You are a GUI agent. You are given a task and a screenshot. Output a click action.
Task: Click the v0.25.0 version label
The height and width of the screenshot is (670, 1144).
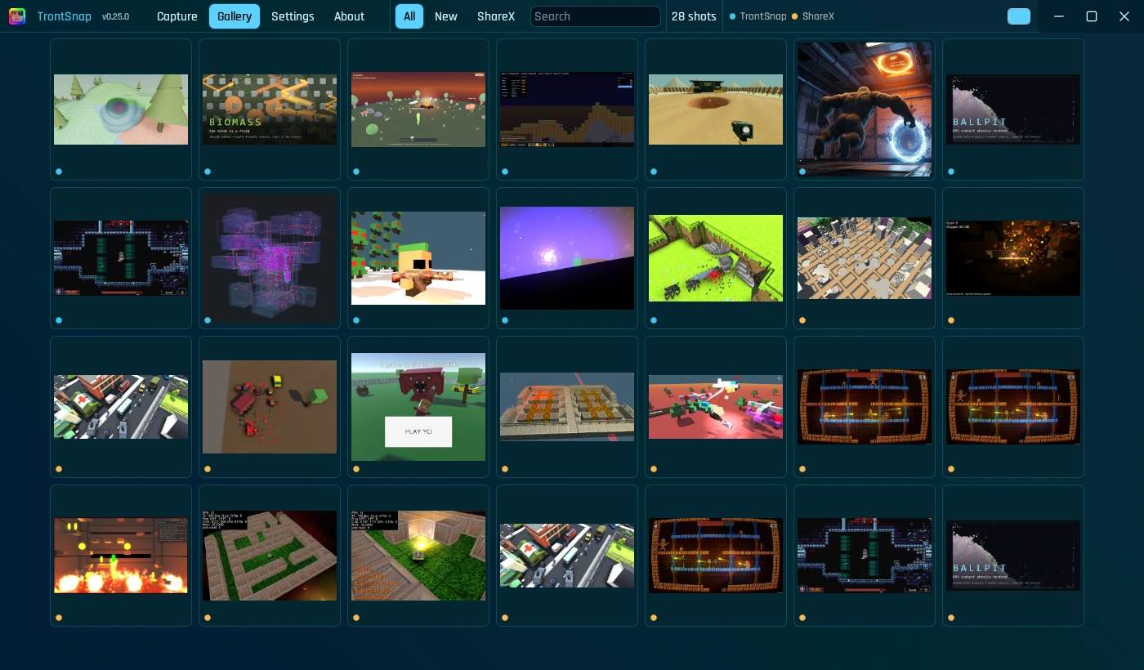115,16
